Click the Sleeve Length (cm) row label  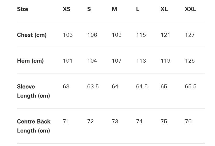coord(33,91)
